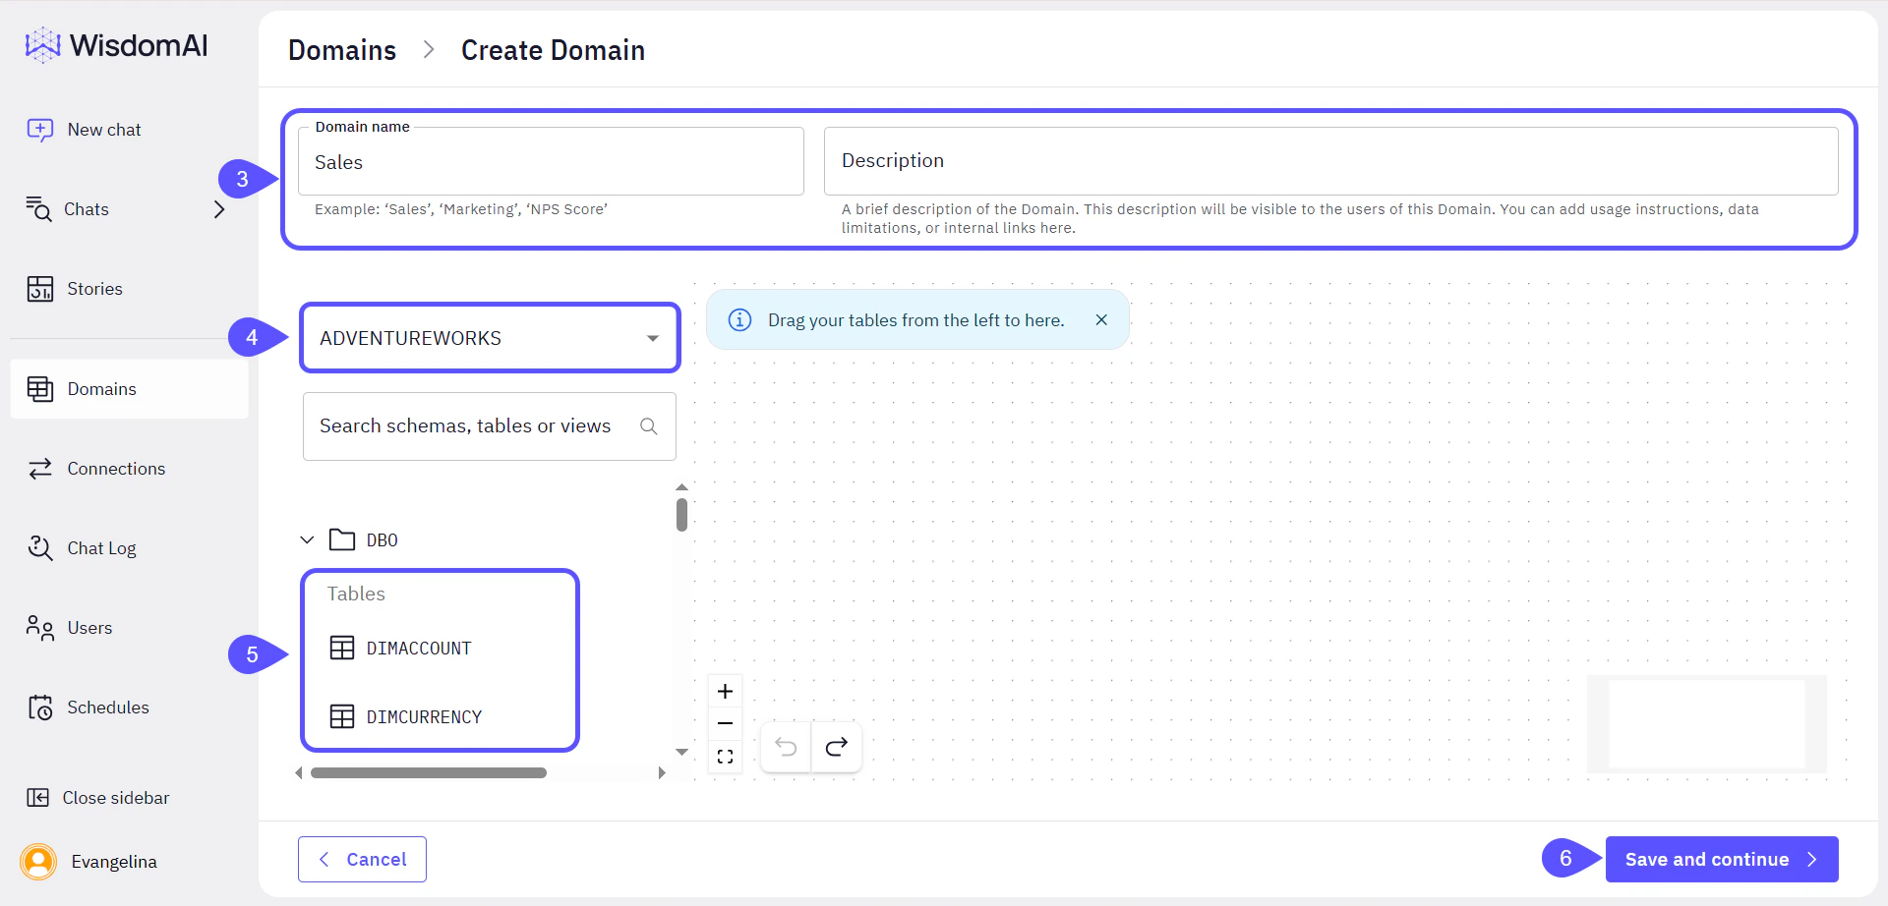Zoom out of the domain canvas
This screenshot has height=906, width=1888.
(725, 723)
